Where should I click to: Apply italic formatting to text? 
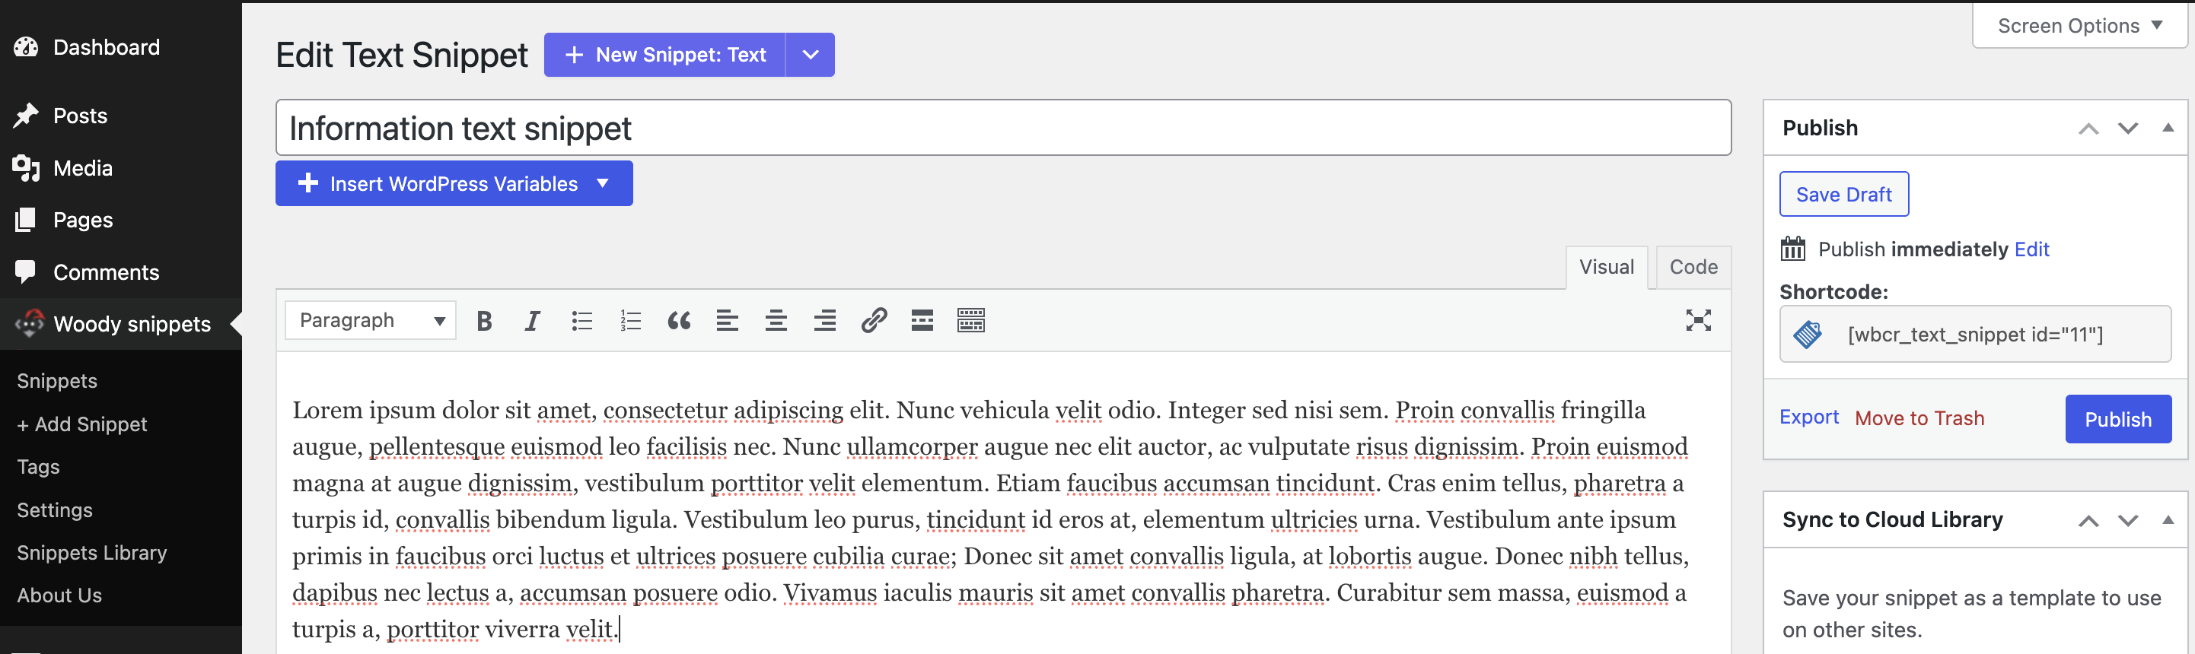pos(533,321)
